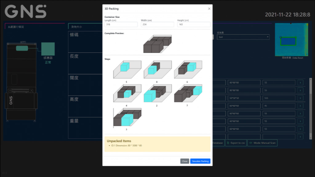Click the depth camera live image
315x177 pixels.
pos(291,40)
